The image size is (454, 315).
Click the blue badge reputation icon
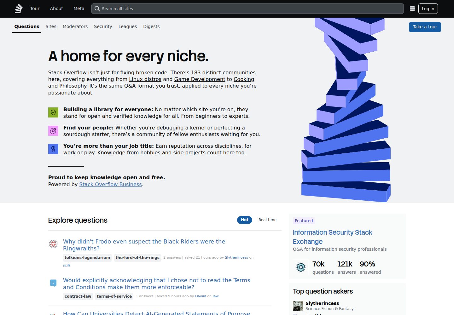(53, 149)
